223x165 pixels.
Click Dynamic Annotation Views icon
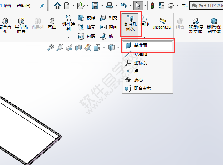88,47
